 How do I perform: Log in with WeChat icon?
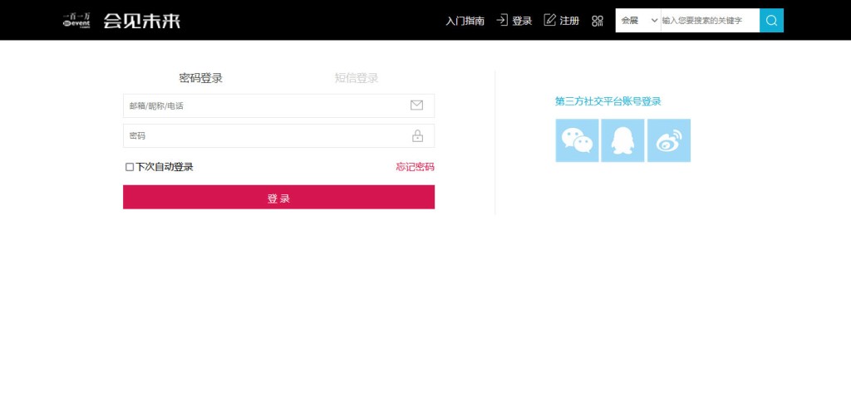[577, 140]
